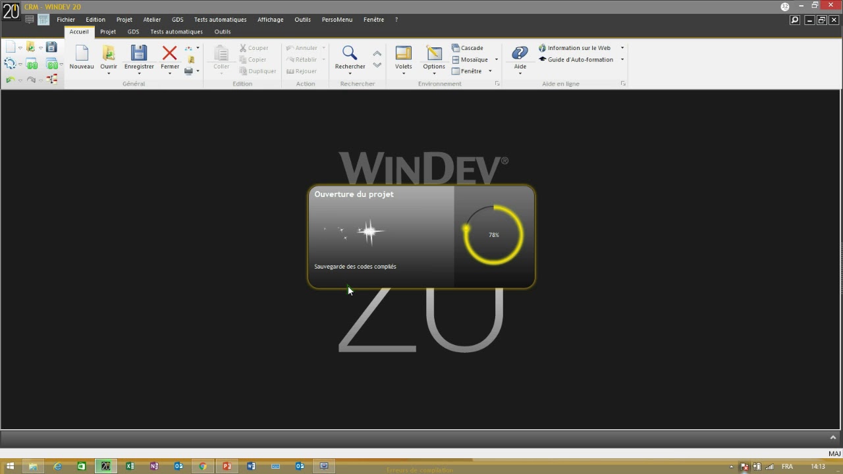The height and width of the screenshot is (474, 843).
Task: Click the second green GO project test icon
Action: 52,65
